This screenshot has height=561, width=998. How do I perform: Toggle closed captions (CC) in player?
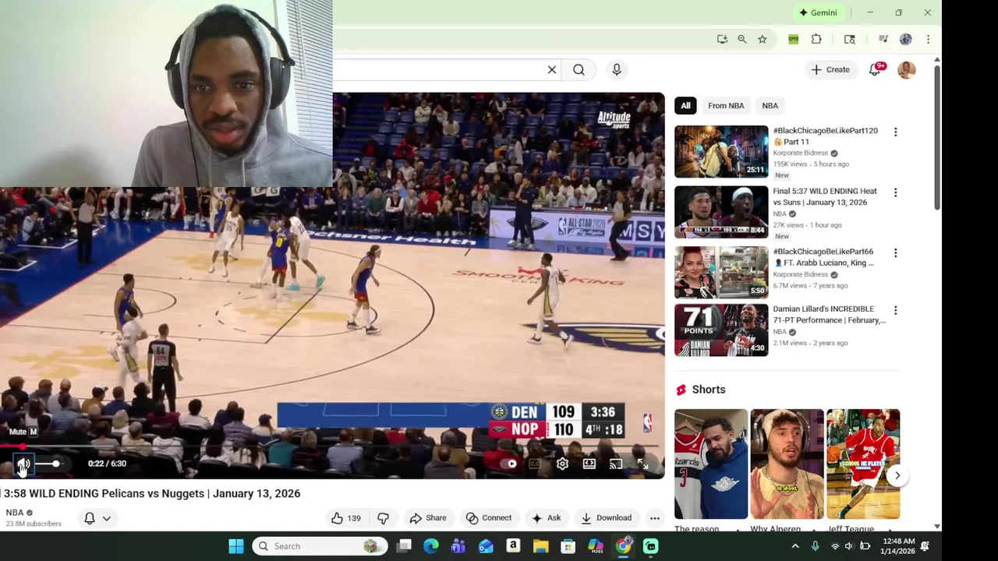point(536,464)
